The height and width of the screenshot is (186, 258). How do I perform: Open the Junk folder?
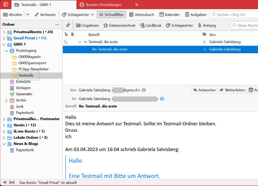20,106
